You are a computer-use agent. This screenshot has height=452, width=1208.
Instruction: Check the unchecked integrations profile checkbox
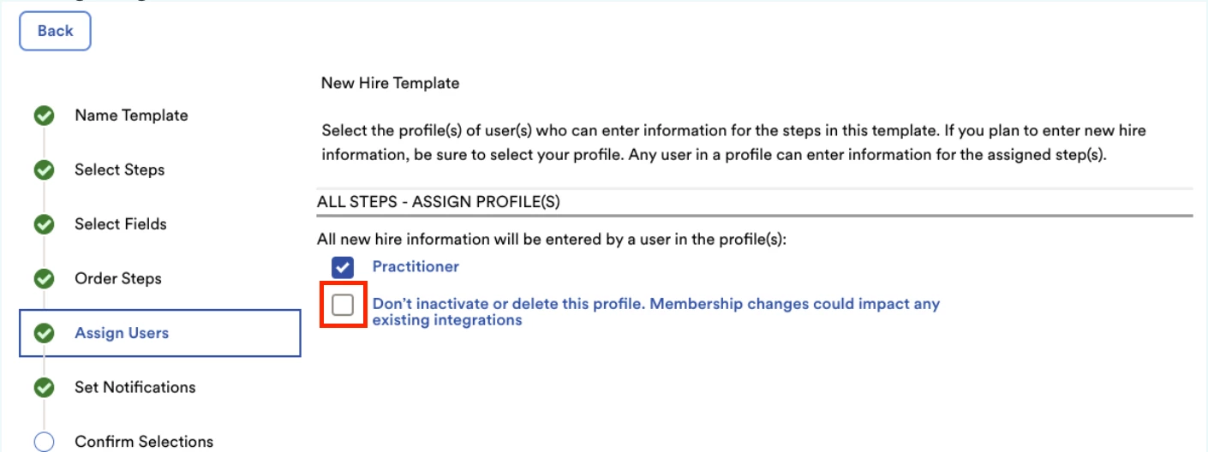click(x=343, y=304)
